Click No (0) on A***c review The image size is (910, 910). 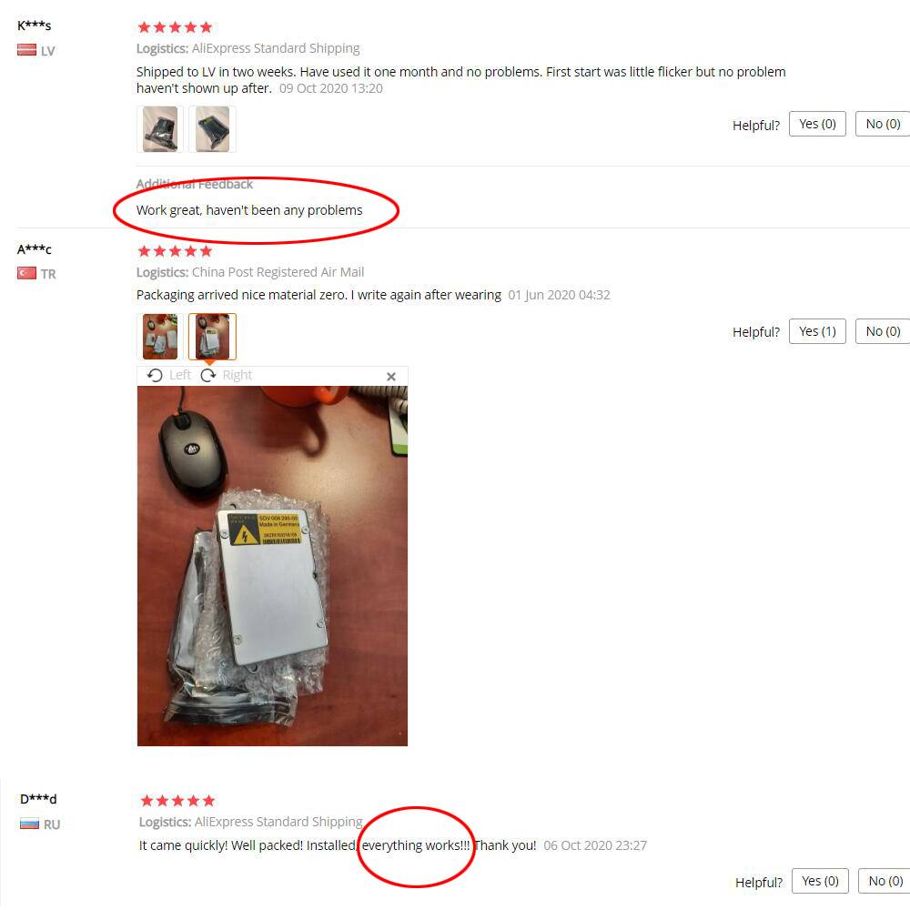[883, 331]
